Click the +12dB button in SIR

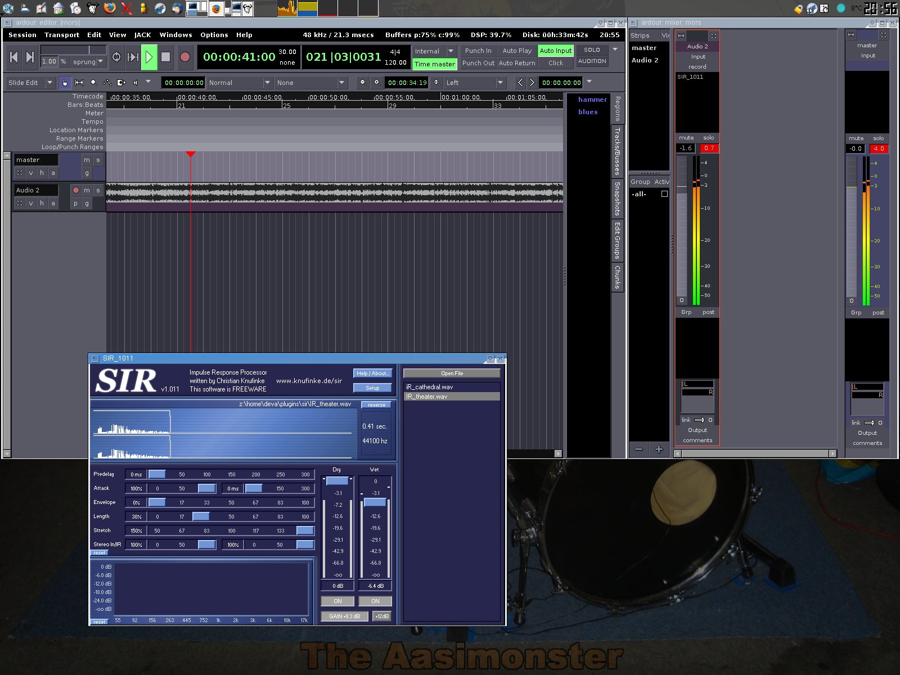click(x=382, y=616)
